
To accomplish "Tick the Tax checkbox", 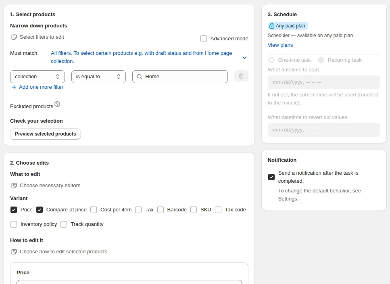I will coord(138,210).
